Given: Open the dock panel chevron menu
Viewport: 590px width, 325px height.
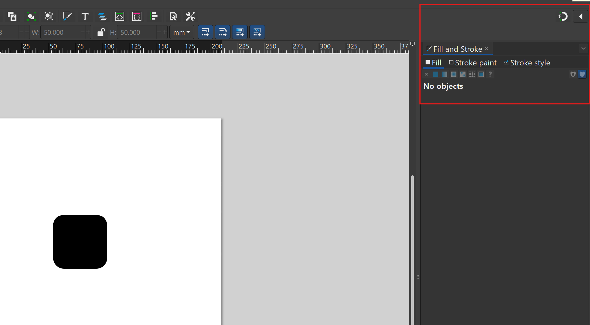Looking at the screenshot, I should [583, 48].
